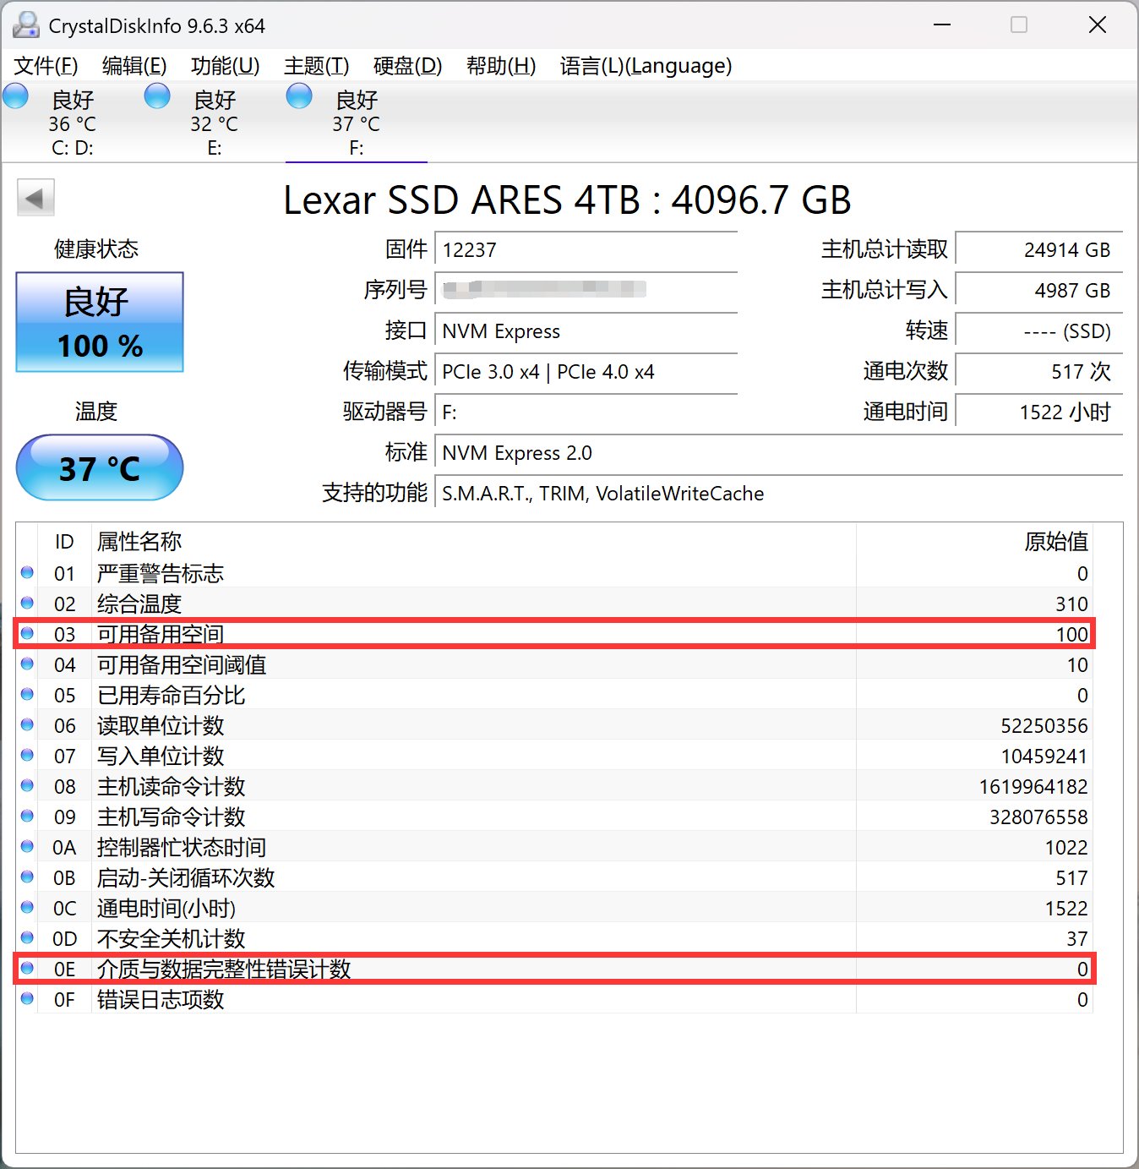Click the firmware field showing 12237
Image resolution: width=1139 pixels, height=1169 pixels.
coord(586,250)
